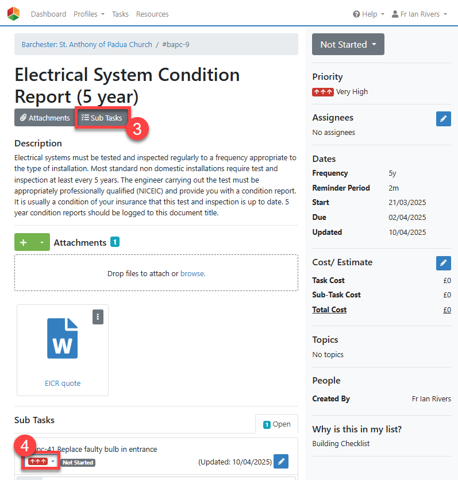Edit the Replace faulty bulb sub task
The width and height of the screenshot is (458, 480).
coord(281,461)
